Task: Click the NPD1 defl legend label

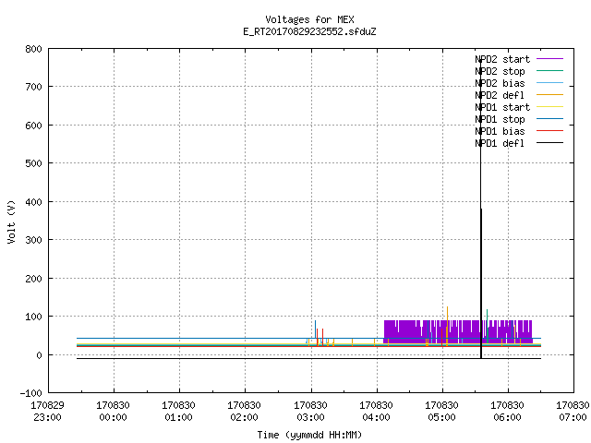Action: coord(500,143)
